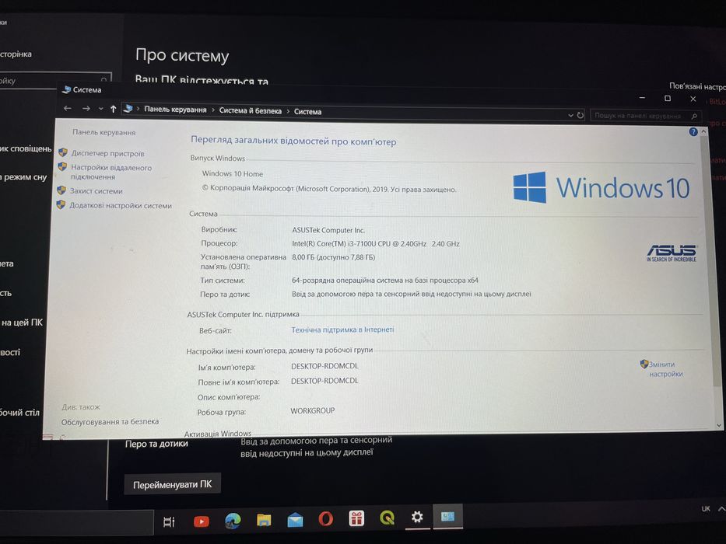Click the taskbar search box
The image size is (726, 544).
[x=76, y=523]
